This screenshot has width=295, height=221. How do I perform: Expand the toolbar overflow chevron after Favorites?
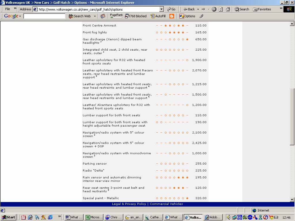[281, 8]
